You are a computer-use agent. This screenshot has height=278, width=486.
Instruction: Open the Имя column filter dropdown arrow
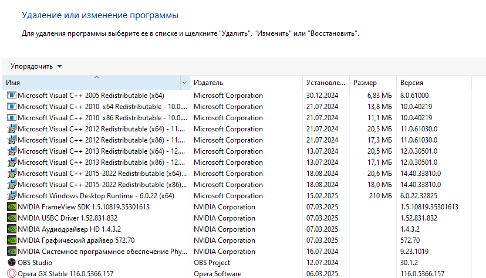pyautogui.click(x=184, y=83)
